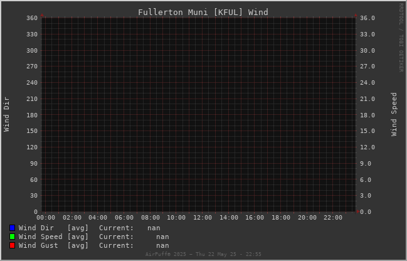
Task: Click the 10:00 time axis label
Action: 176,217
